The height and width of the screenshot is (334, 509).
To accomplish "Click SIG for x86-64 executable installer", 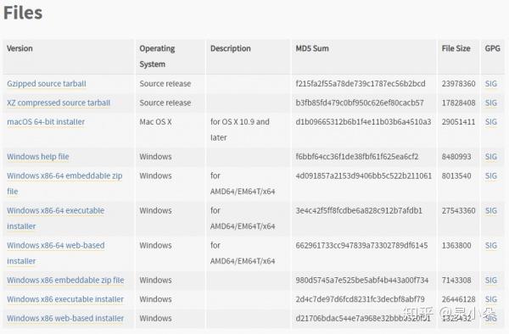I will 491,211.
